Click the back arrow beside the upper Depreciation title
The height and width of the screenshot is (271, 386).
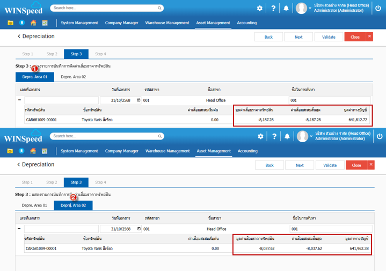coord(19,36)
